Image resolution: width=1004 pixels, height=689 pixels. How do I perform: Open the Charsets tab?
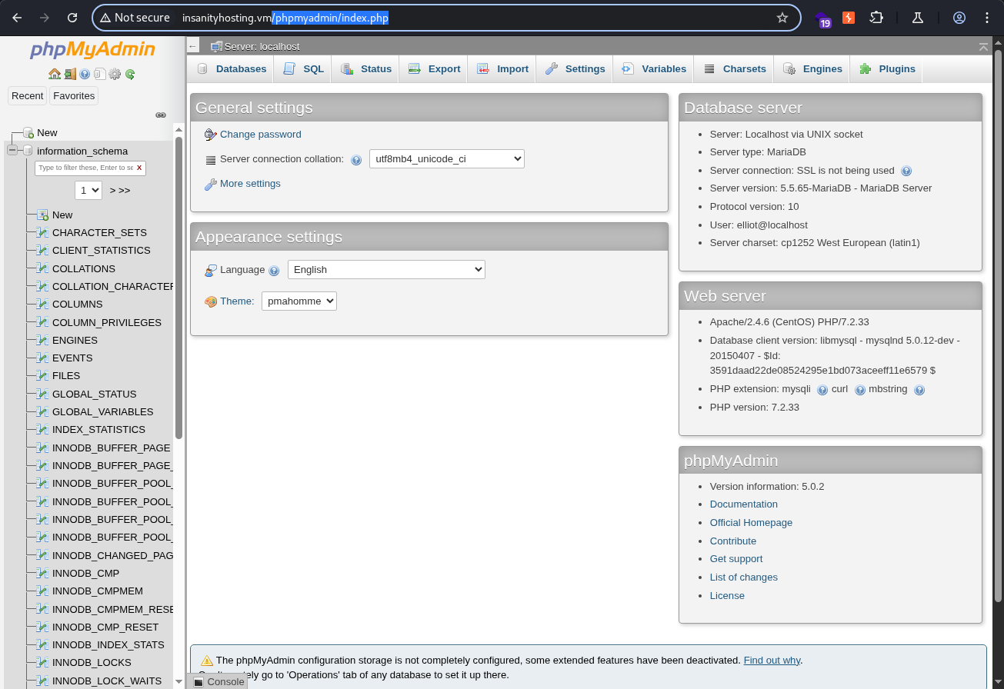tap(735, 68)
